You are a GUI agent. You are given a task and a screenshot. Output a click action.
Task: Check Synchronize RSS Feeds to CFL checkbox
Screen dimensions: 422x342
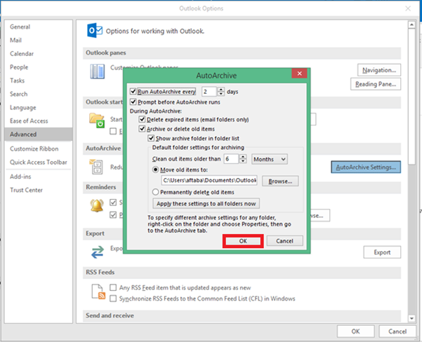click(x=113, y=299)
